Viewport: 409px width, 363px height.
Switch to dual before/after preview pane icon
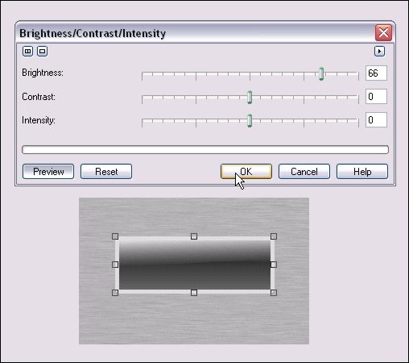[27, 51]
